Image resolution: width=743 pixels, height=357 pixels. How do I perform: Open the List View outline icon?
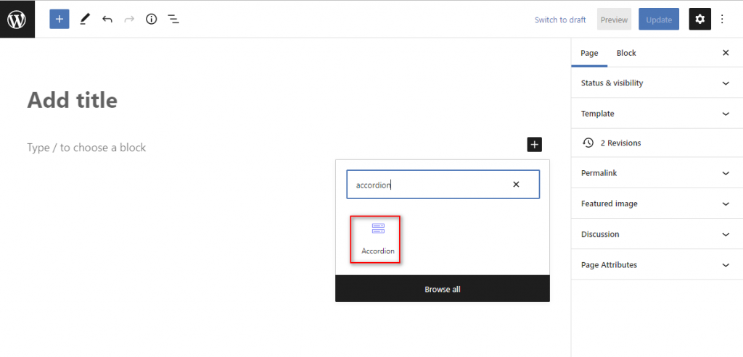pos(173,20)
